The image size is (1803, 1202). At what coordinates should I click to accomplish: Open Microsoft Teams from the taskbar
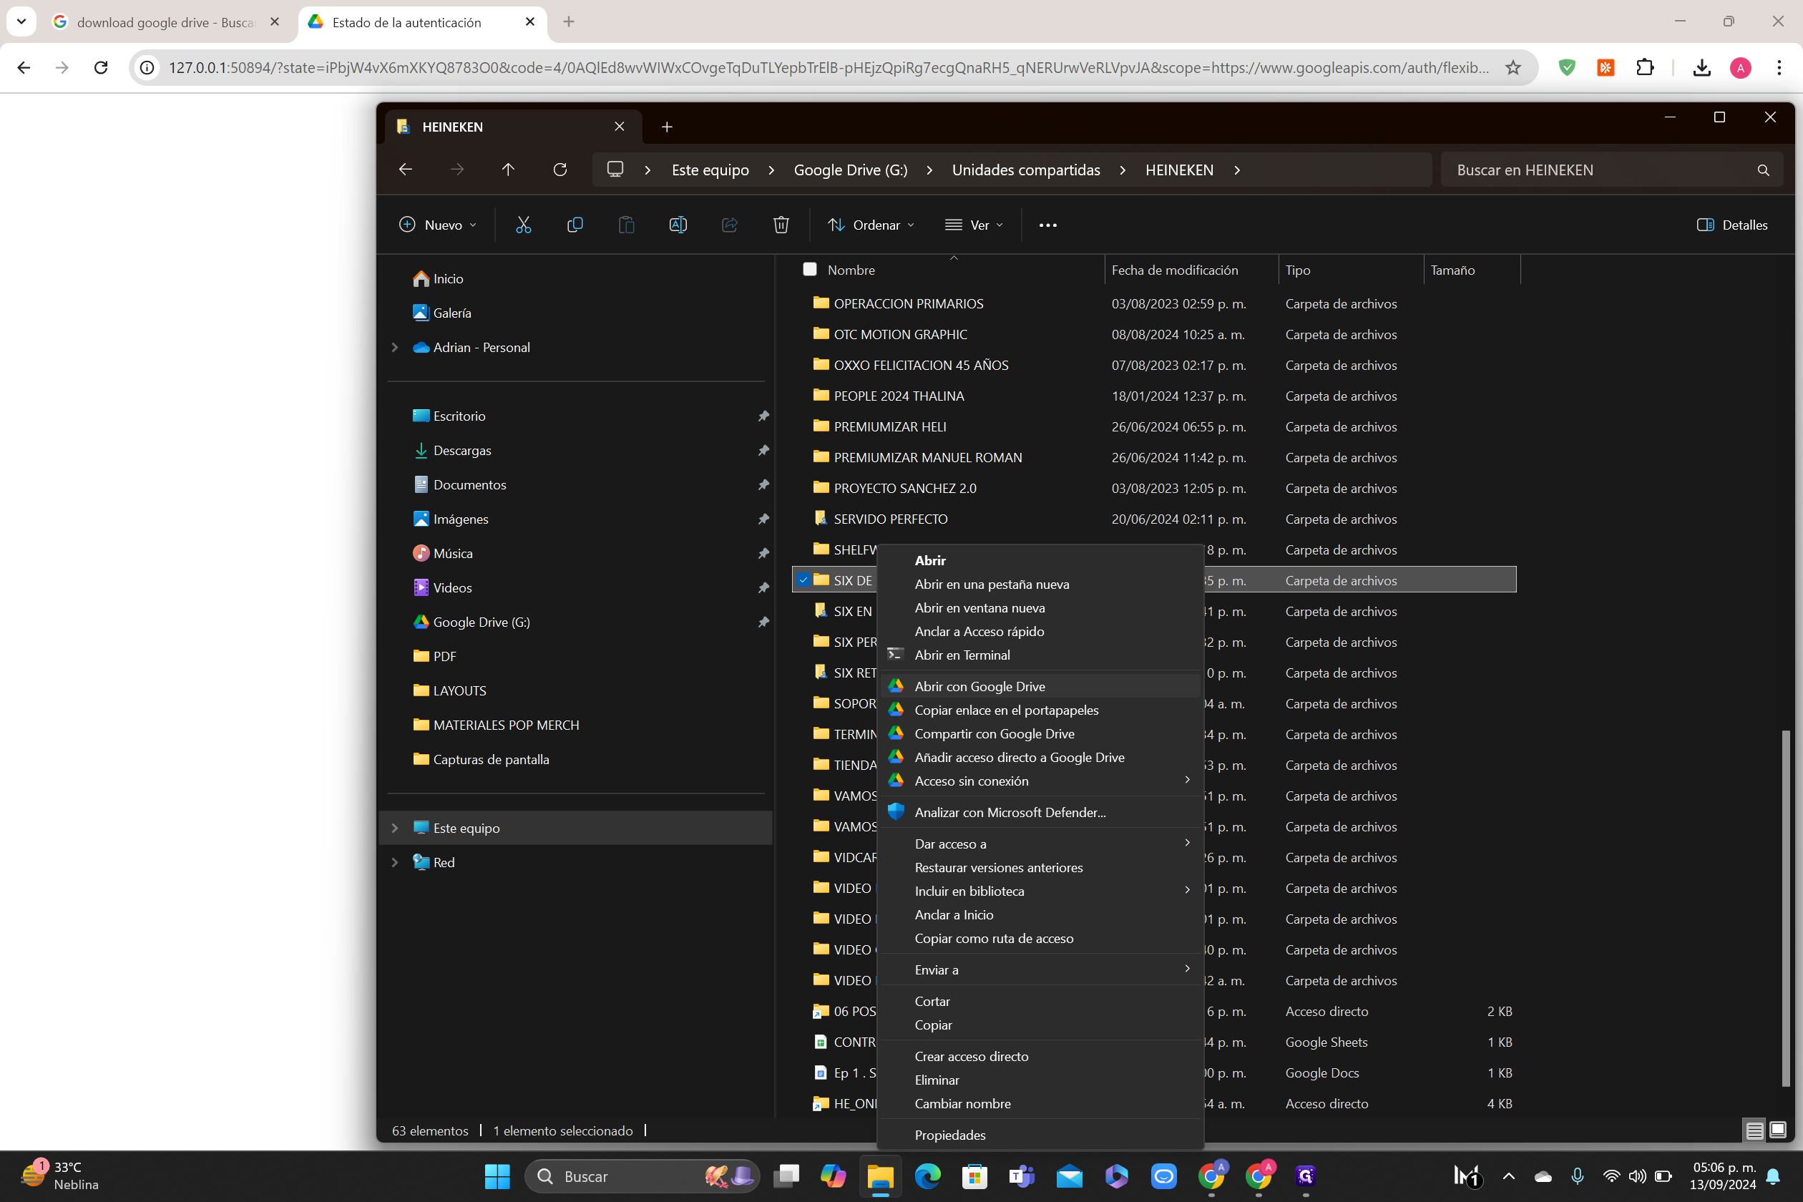point(1022,1176)
